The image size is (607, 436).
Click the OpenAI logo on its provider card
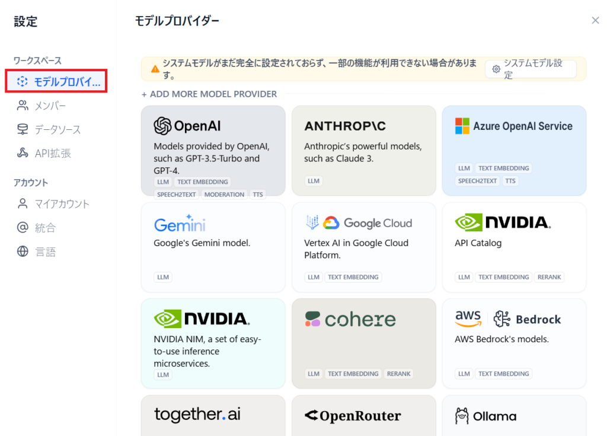187,126
